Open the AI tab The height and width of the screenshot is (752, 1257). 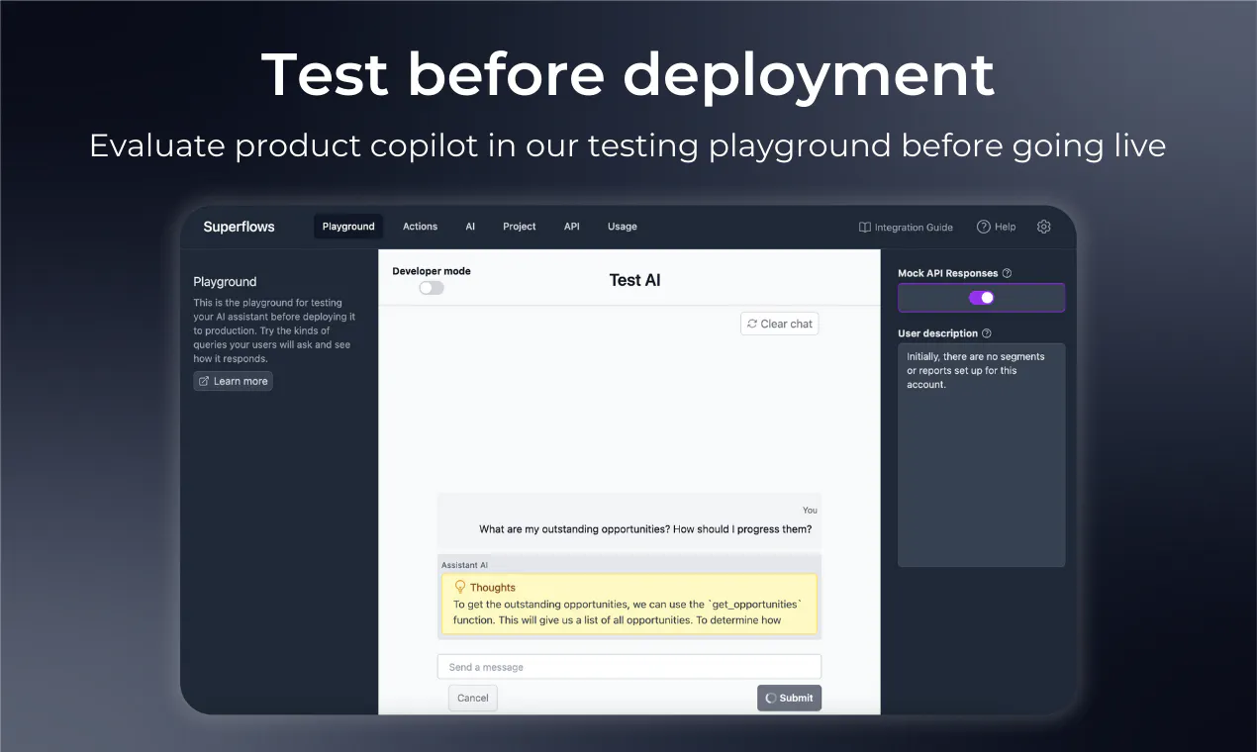(x=470, y=227)
